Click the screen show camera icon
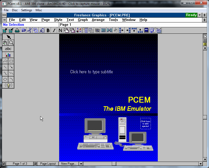209x168 pixels. (x=152, y=30)
